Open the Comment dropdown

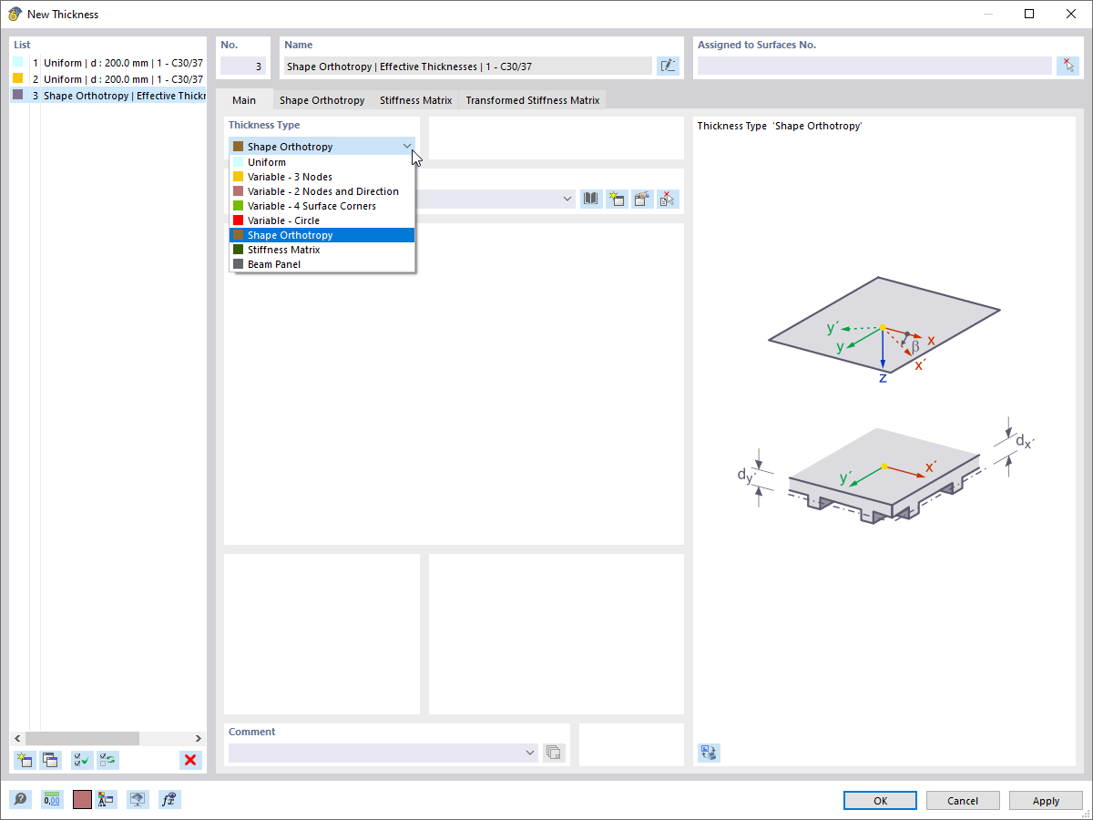tap(530, 753)
